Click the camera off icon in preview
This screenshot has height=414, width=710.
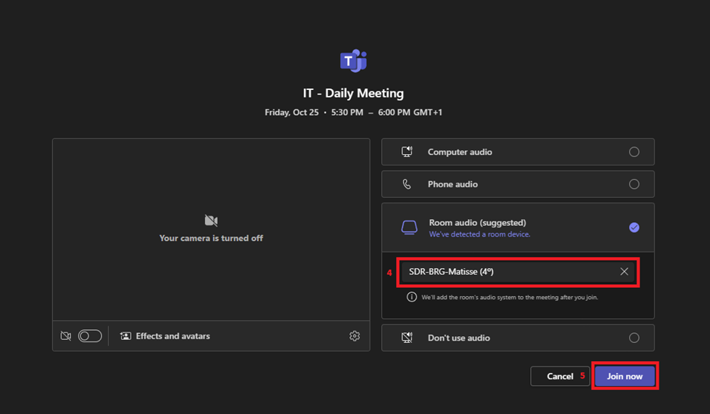(211, 221)
